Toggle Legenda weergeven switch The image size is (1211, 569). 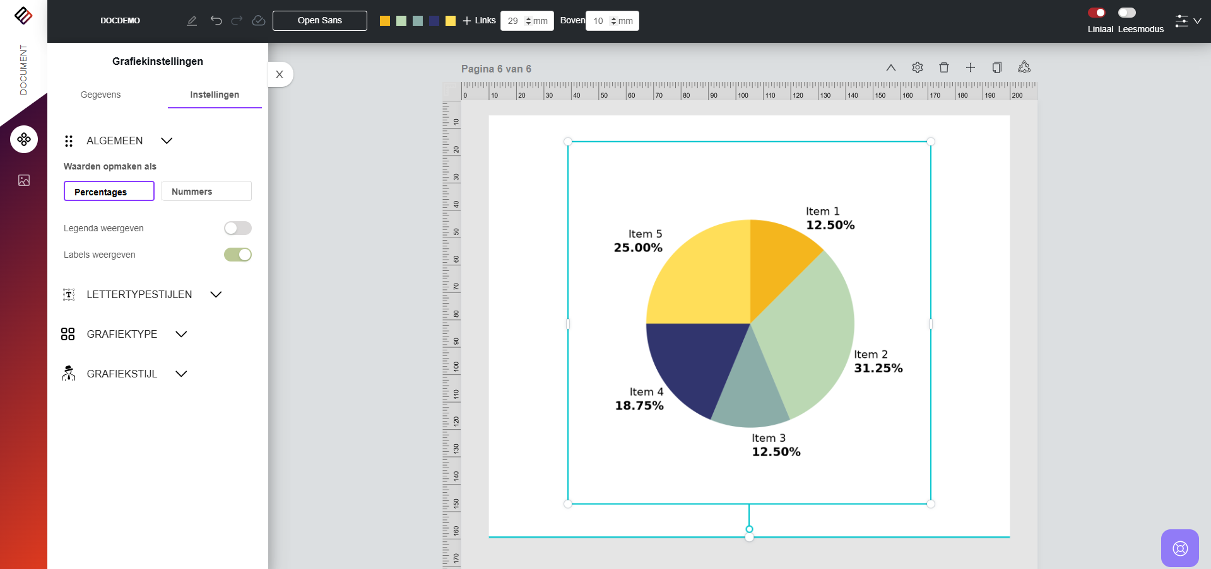tap(238, 228)
